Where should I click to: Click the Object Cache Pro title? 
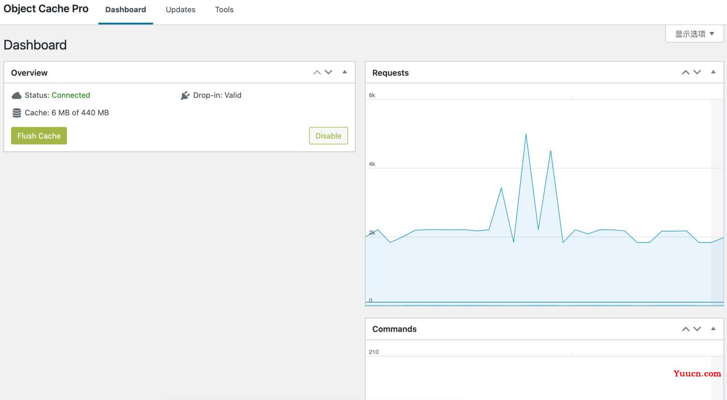46,9
